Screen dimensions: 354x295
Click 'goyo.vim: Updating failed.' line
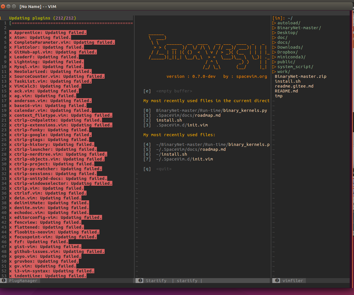(x=45, y=256)
